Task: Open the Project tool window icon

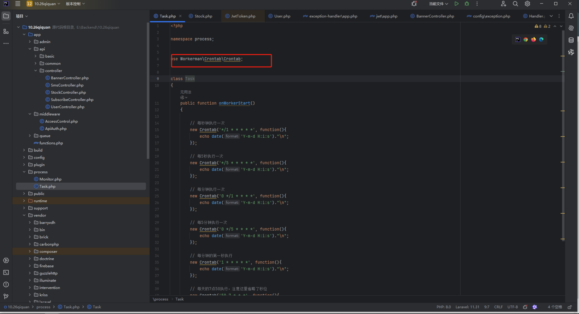Action: coord(6,16)
